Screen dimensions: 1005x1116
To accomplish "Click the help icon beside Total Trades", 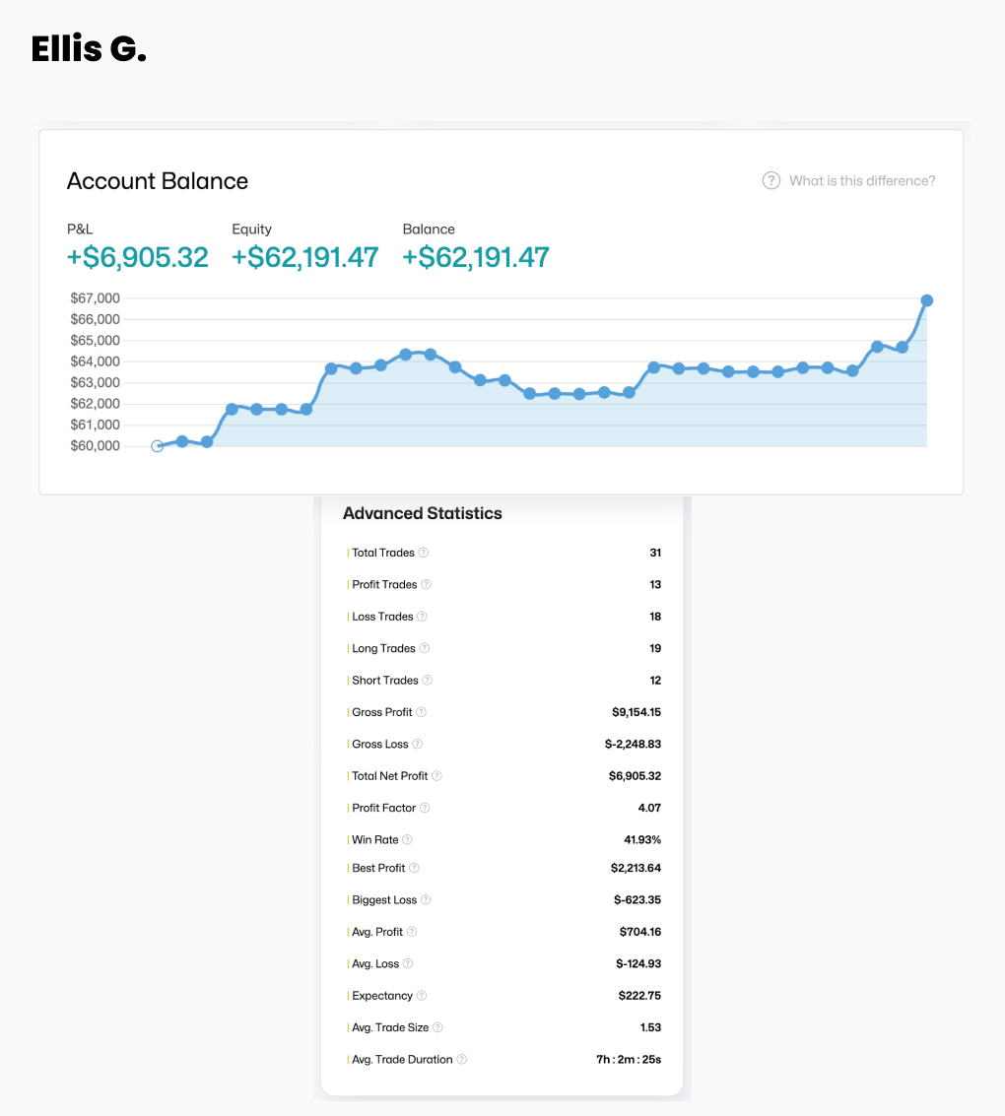I will click(x=424, y=553).
